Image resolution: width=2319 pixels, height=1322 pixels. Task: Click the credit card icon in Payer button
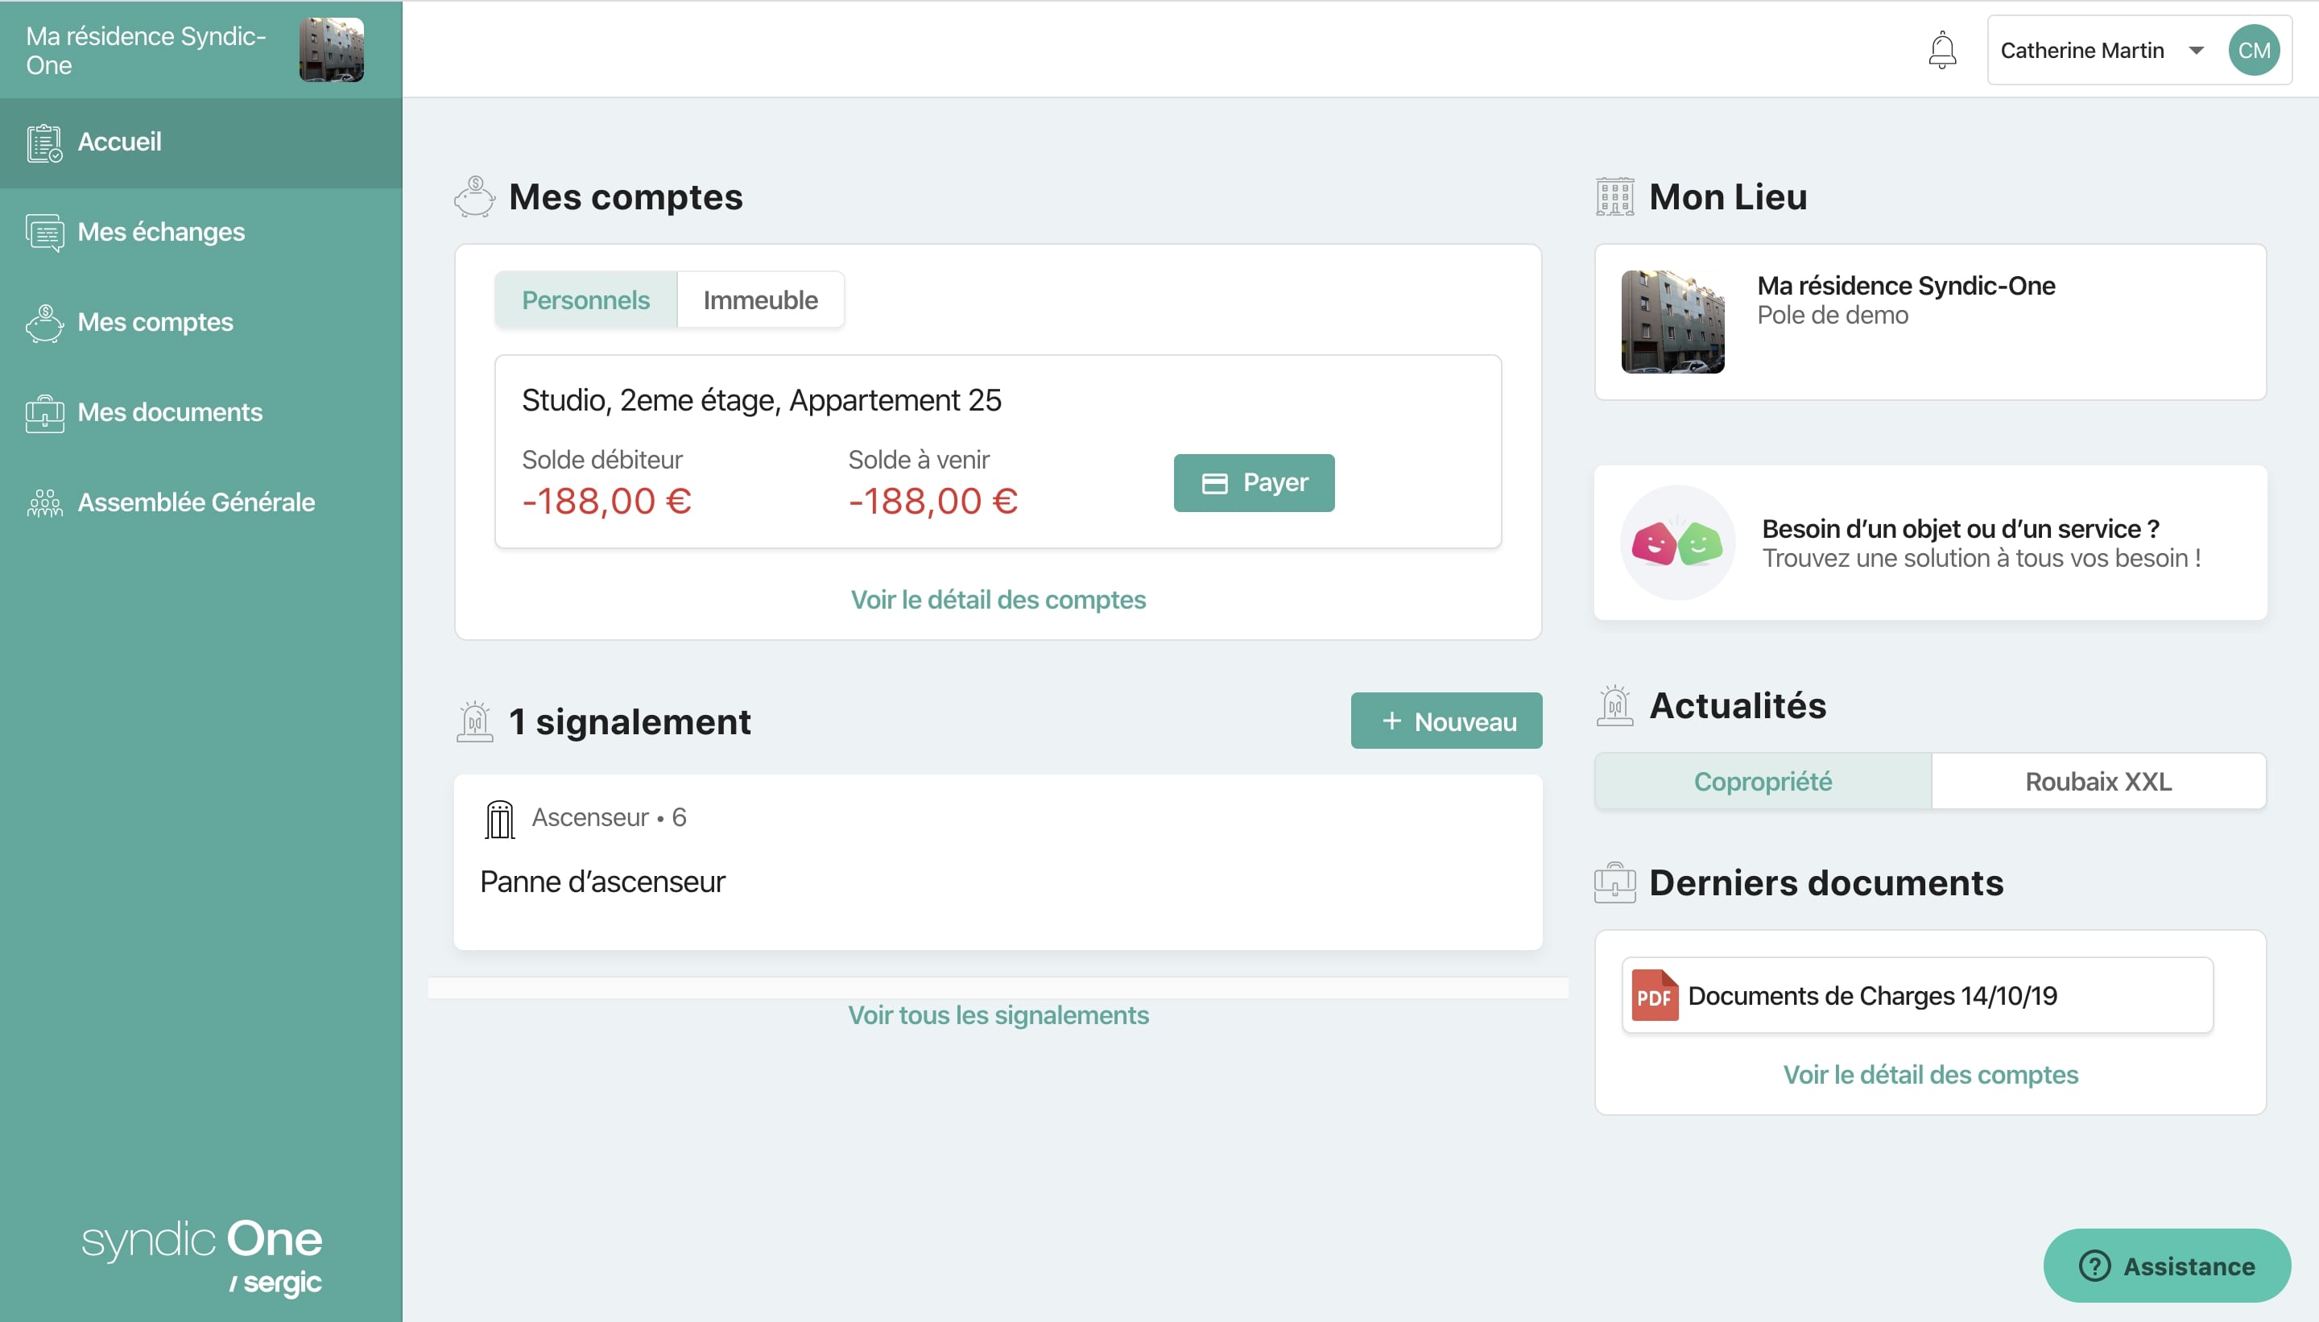tap(1214, 483)
